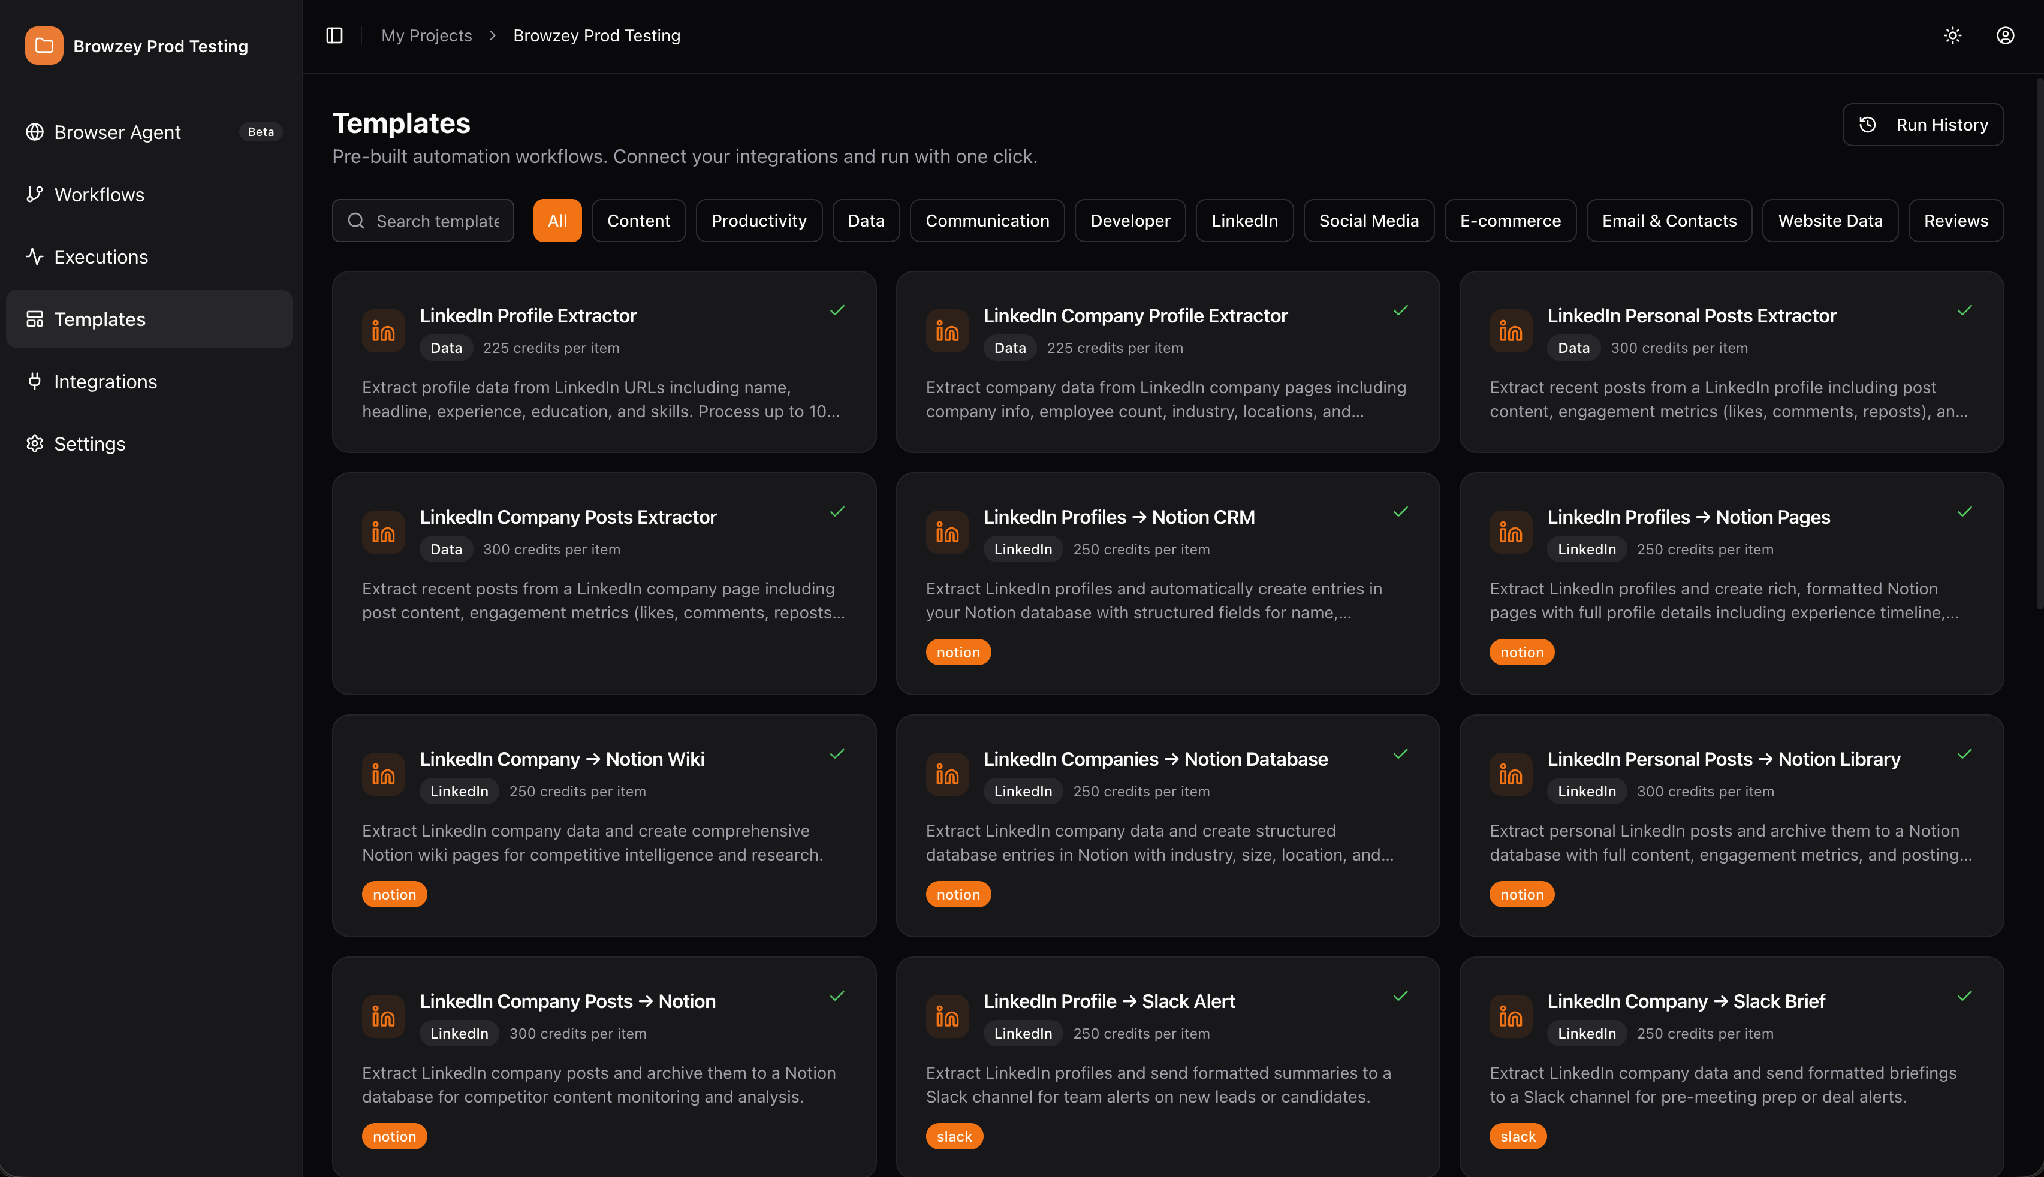Click the LinkedIn icon on Slack Brief card
2044x1177 pixels.
click(x=1511, y=1016)
